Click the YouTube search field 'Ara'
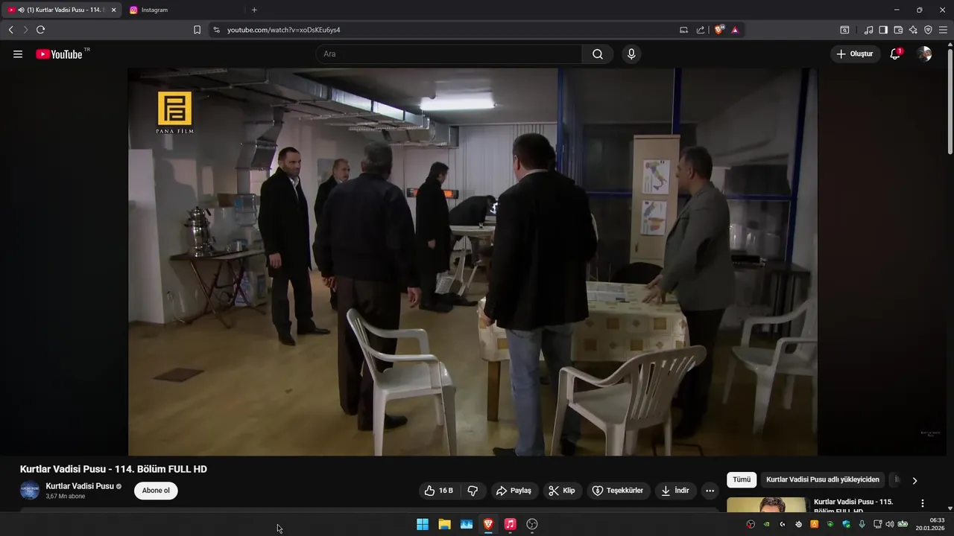Image resolution: width=954 pixels, height=536 pixels. (449, 54)
